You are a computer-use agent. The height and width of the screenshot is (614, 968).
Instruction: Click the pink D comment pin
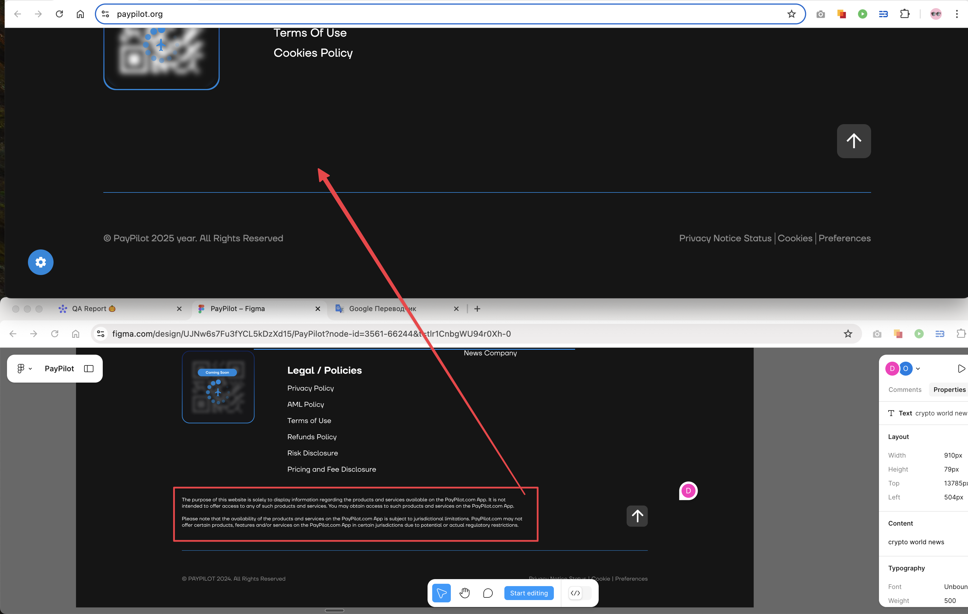click(x=688, y=490)
